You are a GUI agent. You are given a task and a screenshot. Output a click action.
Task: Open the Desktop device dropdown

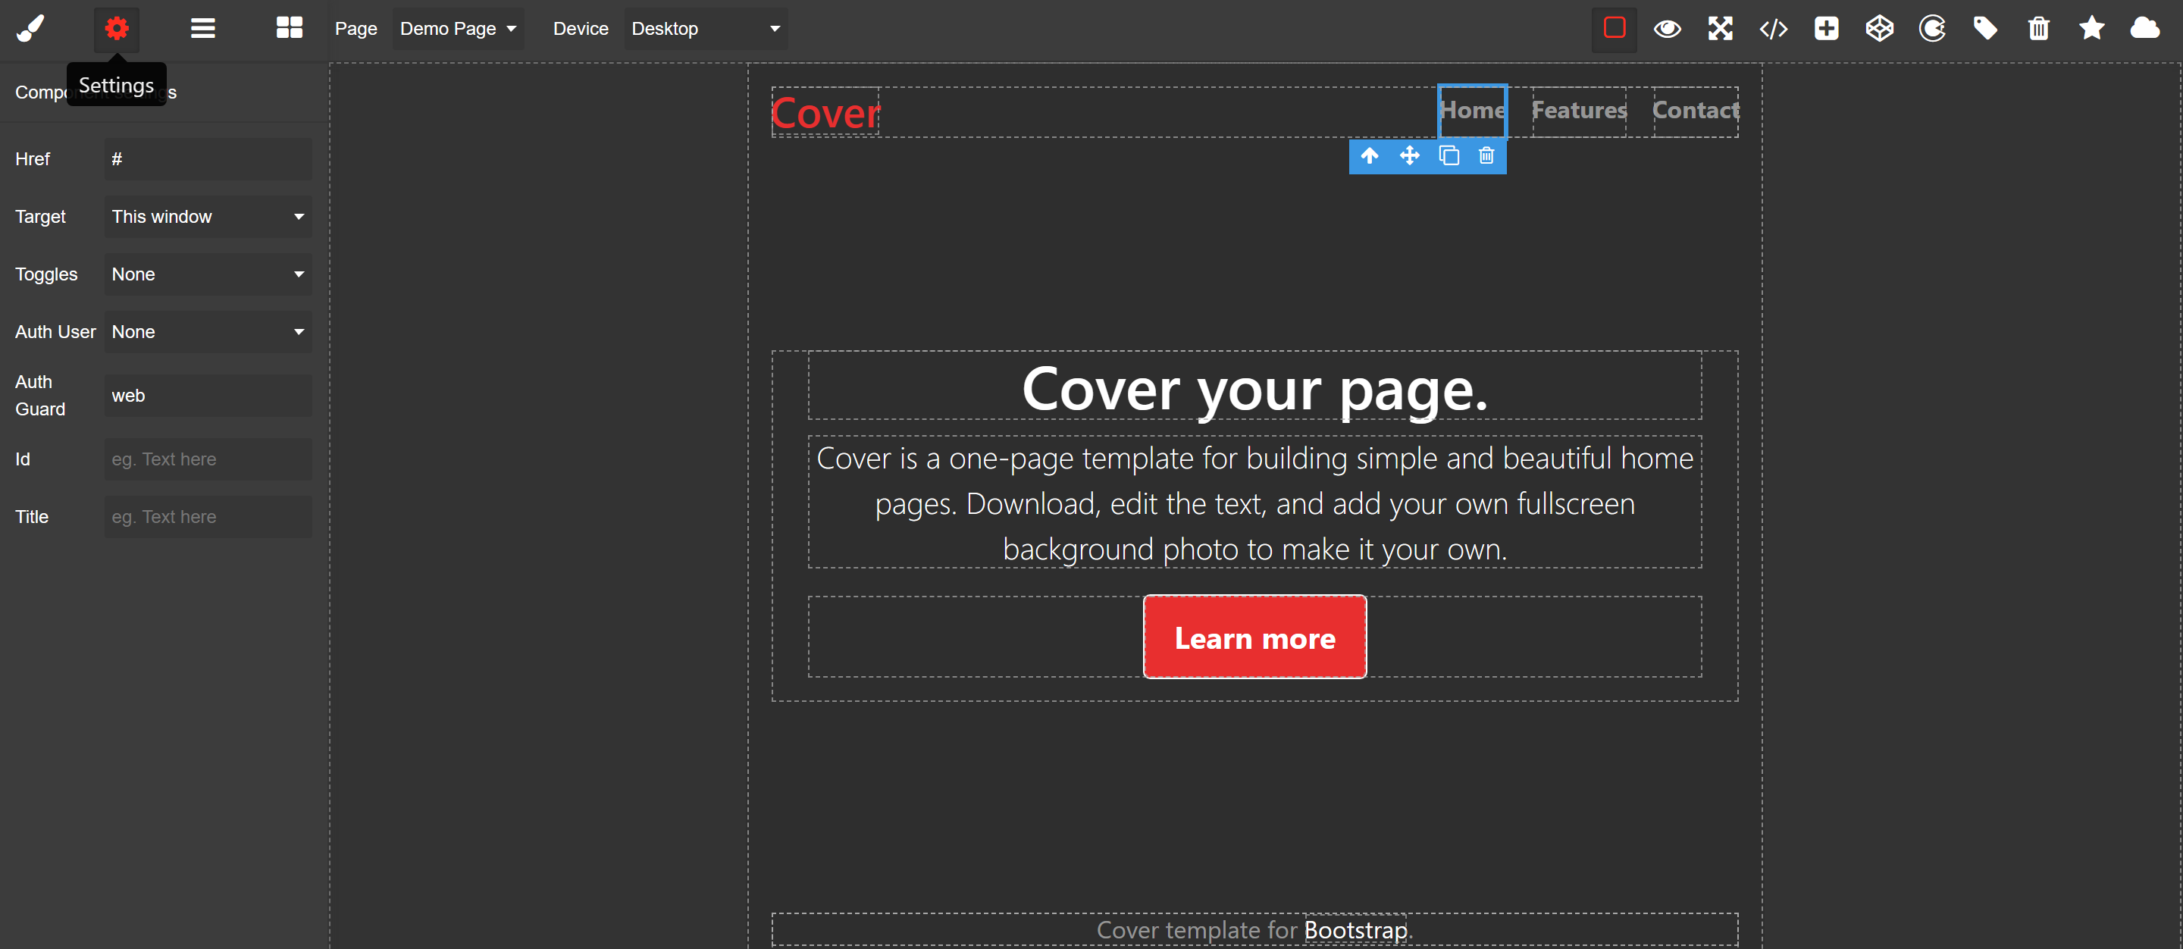(x=705, y=29)
